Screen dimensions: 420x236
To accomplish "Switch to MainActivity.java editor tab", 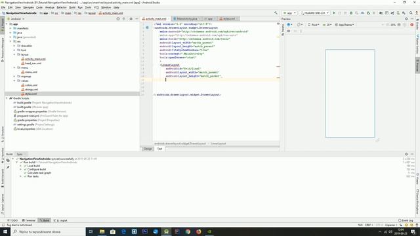I will tap(186, 19).
